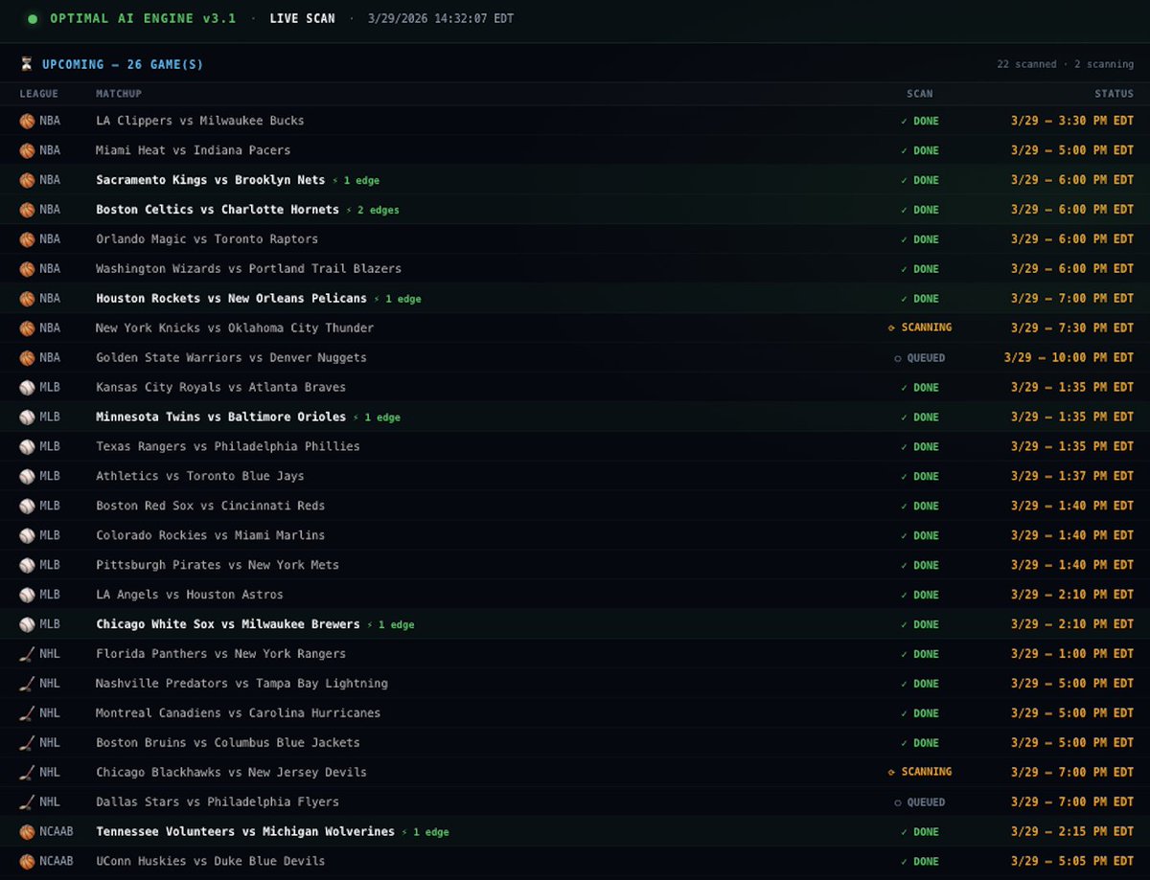1150x880 pixels.
Task: Click basketball icon in Washington Wizards row
Action: tap(27, 269)
